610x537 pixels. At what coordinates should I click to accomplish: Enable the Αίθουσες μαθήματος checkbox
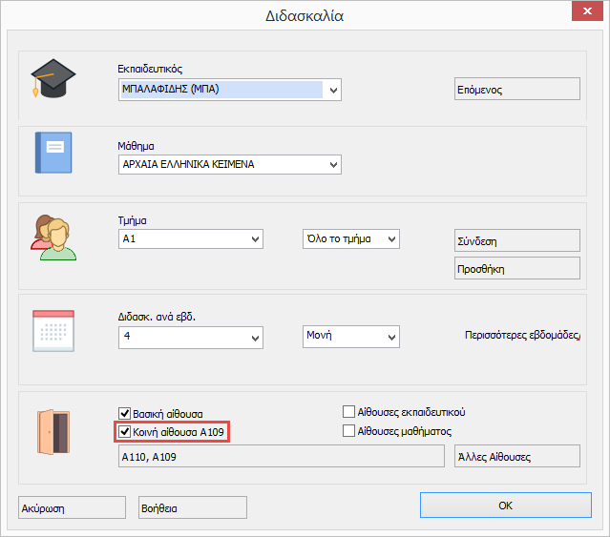point(348,431)
